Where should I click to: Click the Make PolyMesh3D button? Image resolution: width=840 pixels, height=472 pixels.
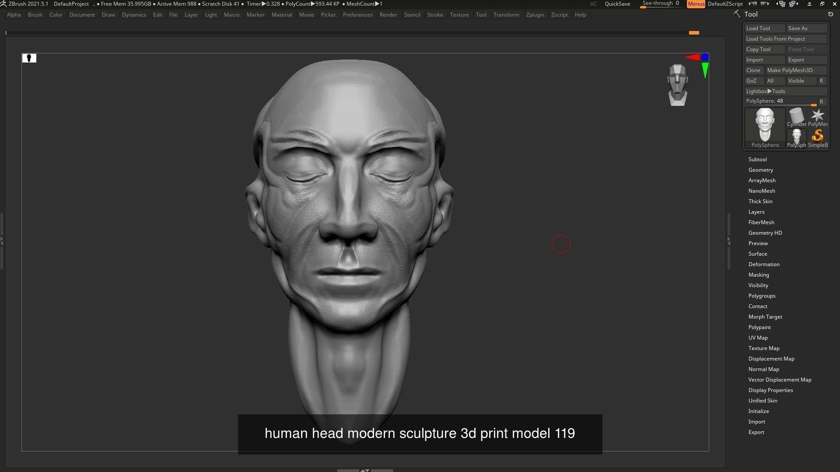click(x=796, y=70)
